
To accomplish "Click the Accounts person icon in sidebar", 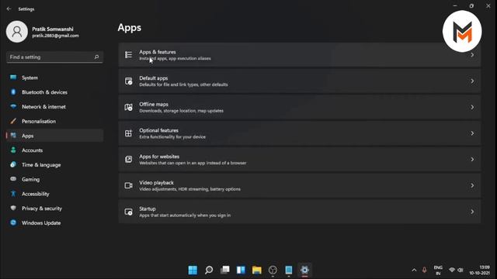I will pyautogui.click(x=13, y=150).
